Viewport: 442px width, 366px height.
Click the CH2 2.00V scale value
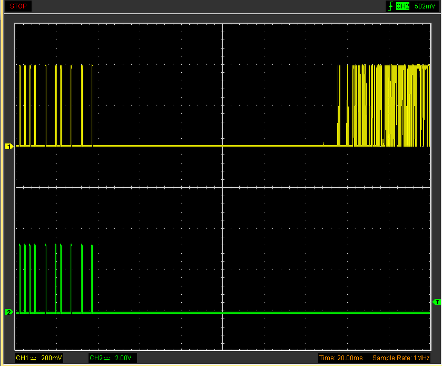pos(123,358)
